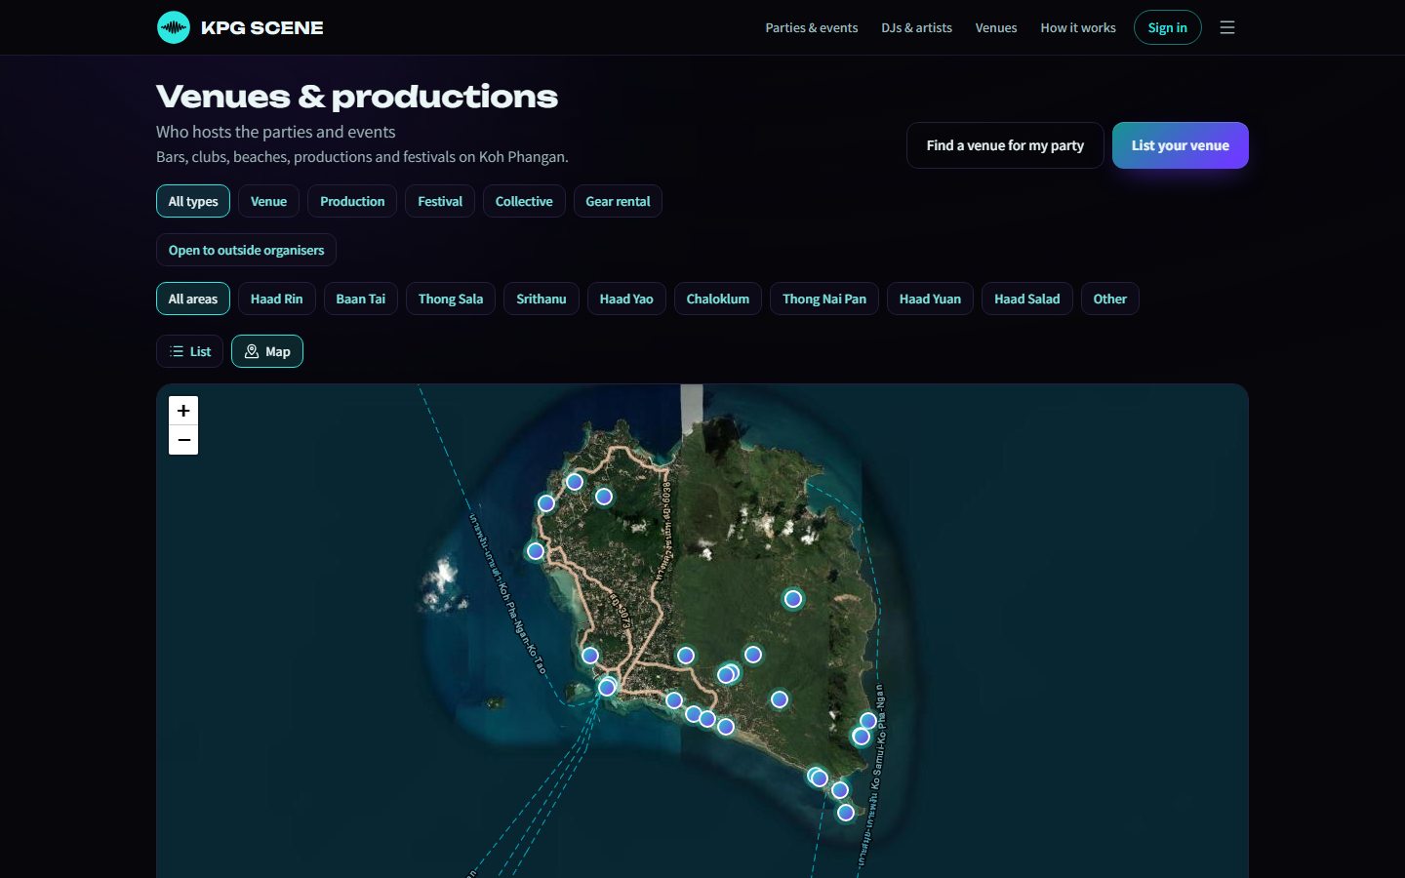Select the Other area chip

(x=1110, y=299)
